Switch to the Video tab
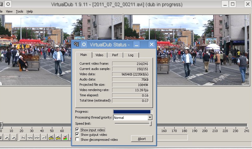252x149 pixels. (99, 55)
